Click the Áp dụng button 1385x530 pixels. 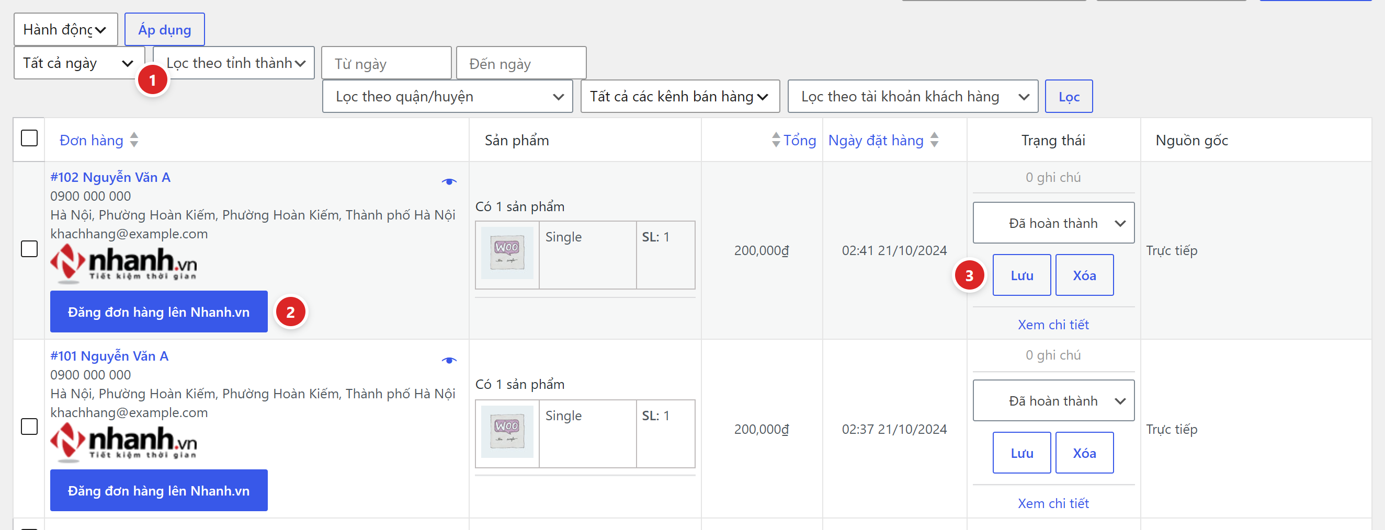165,30
